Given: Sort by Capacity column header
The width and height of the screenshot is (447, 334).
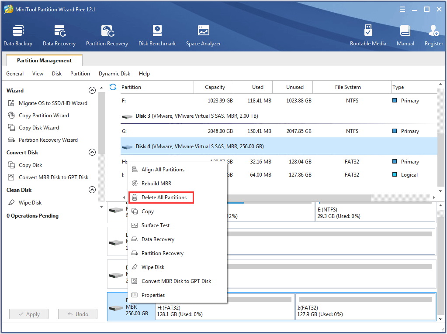Looking at the screenshot, I should point(214,87).
